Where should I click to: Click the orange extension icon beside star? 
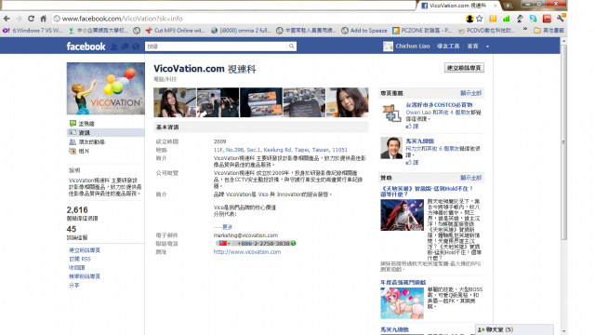pyautogui.click(x=493, y=19)
